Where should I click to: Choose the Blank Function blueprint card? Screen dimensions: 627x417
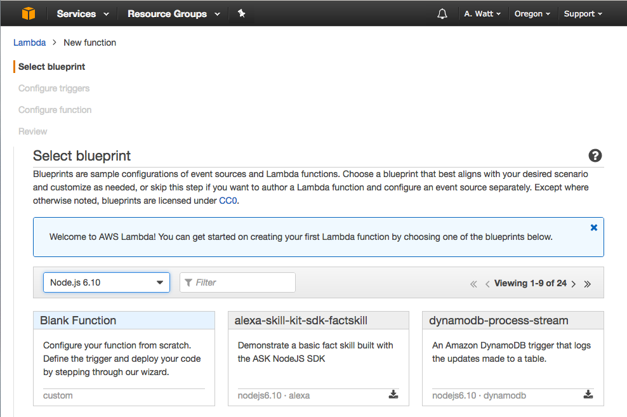click(x=124, y=355)
